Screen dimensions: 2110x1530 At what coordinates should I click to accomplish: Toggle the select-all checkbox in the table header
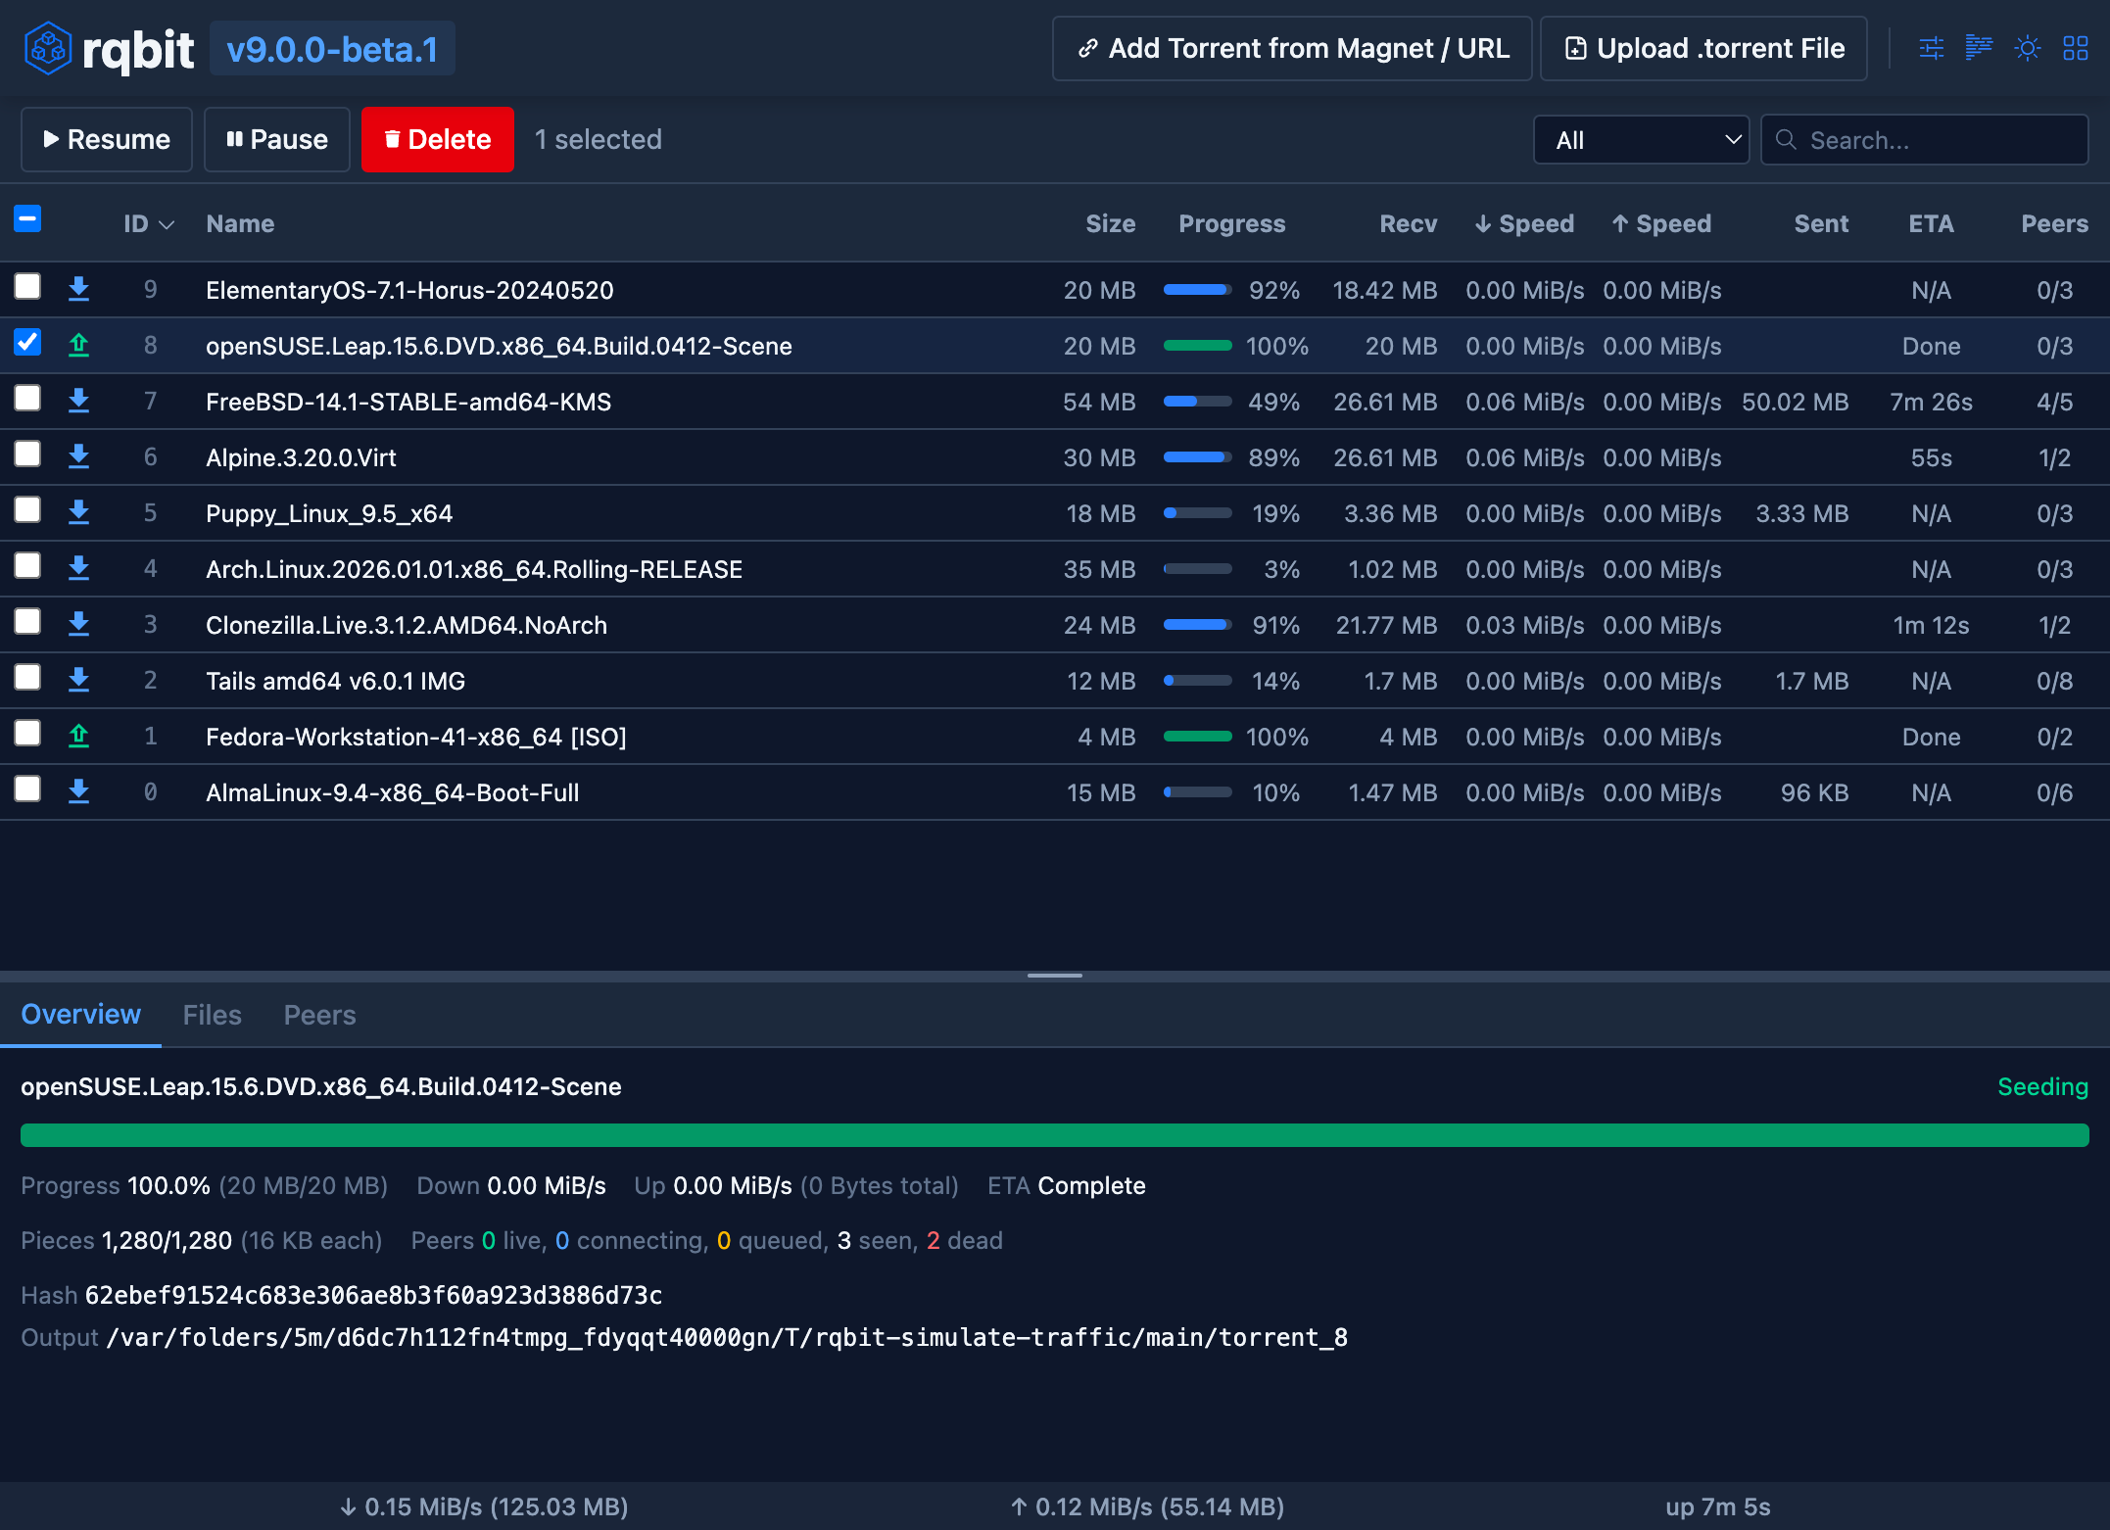click(x=27, y=219)
